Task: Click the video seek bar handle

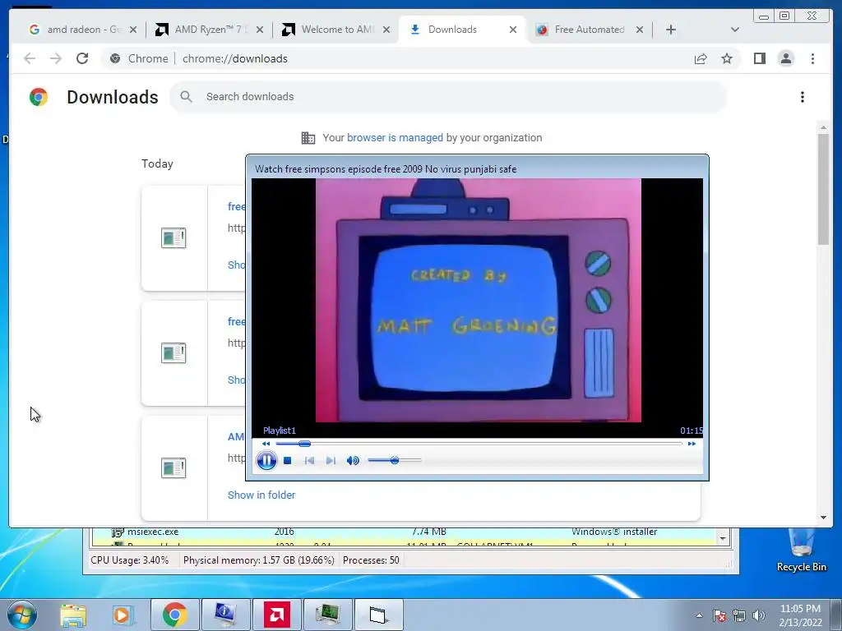Action: pyautogui.click(x=304, y=444)
